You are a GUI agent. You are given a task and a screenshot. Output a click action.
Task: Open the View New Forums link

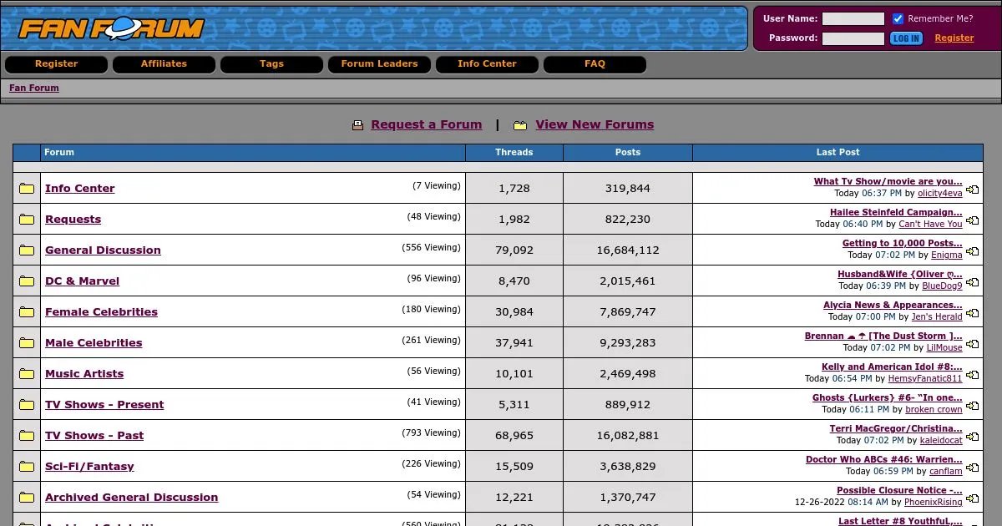(x=595, y=125)
